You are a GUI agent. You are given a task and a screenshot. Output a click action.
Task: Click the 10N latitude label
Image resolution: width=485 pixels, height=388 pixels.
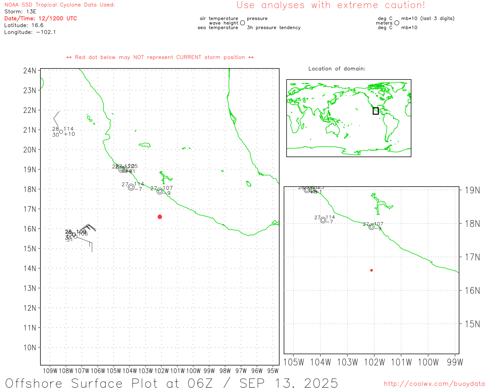(x=30, y=347)
